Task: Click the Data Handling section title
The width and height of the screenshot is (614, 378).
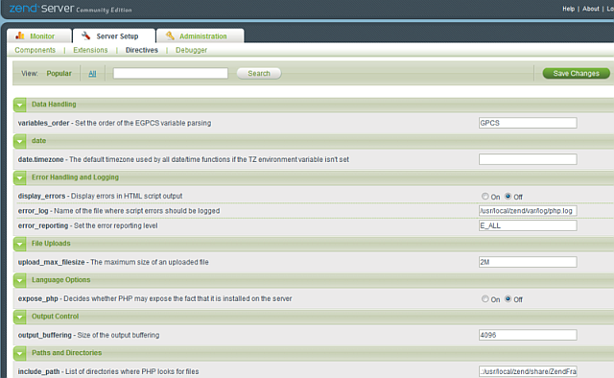Action: pos(54,105)
